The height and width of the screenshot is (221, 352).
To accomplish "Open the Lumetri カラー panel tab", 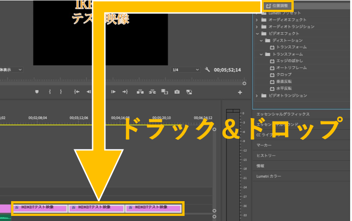I will coord(268,176).
